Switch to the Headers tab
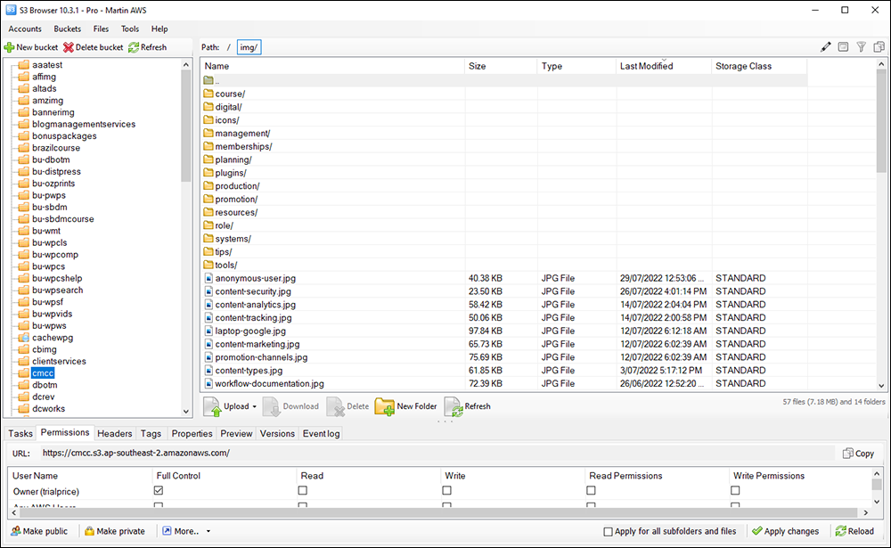The width and height of the screenshot is (891, 548). tap(115, 433)
